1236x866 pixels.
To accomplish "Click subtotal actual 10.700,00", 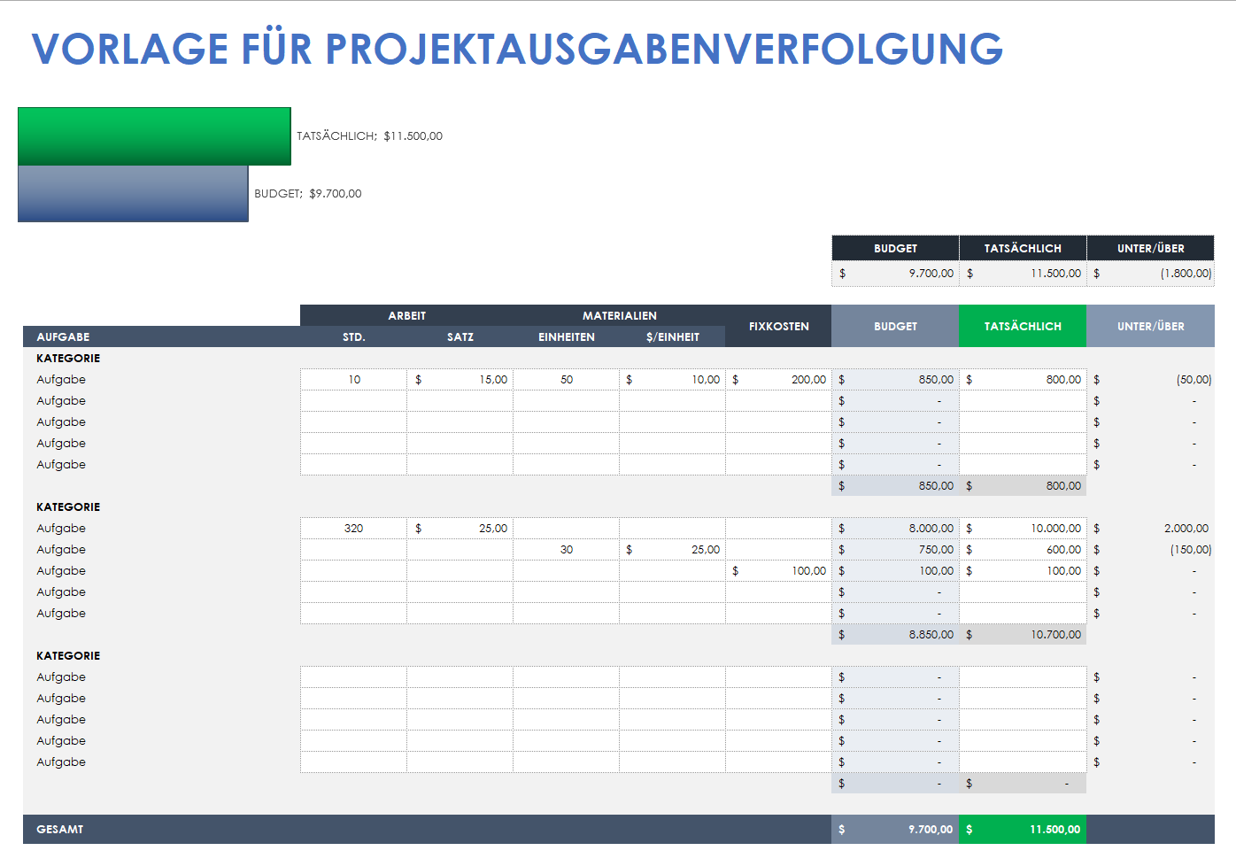I will coord(1023,634).
